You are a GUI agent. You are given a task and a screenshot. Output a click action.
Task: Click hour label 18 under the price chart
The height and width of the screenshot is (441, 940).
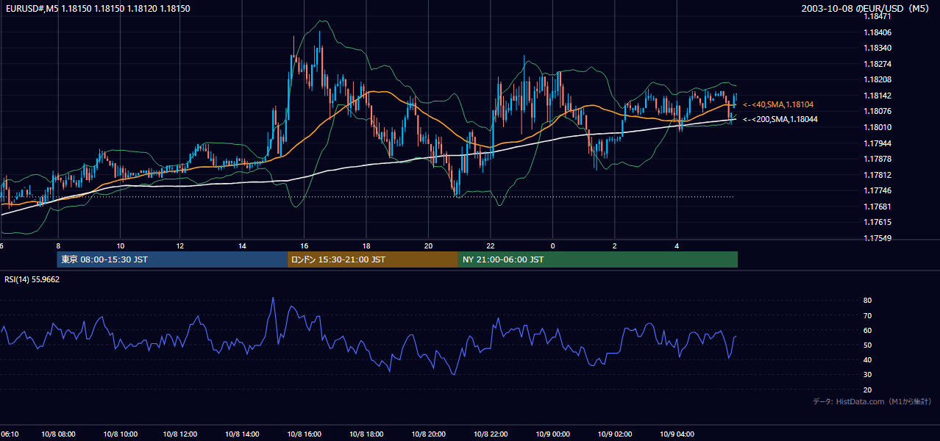pyautogui.click(x=366, y=245)
